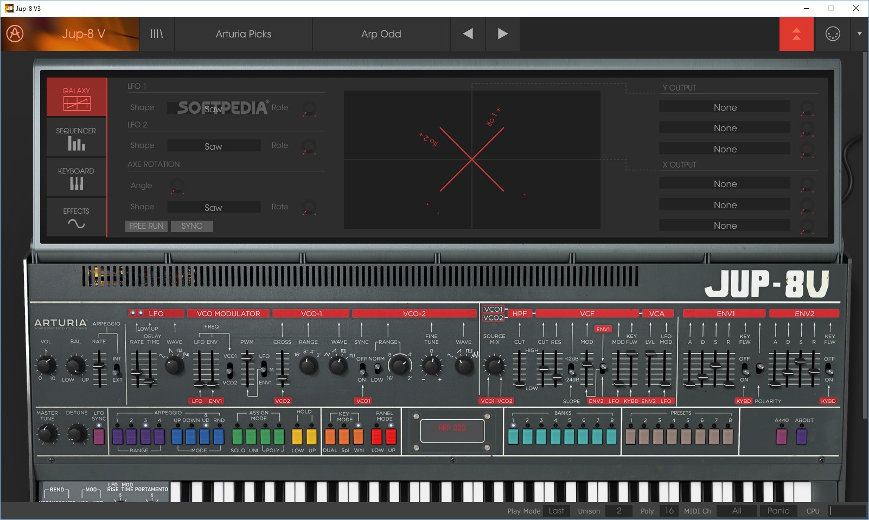Screen dimensions: 869x520
Task: Toggle the ENV2 KEY FLW switch
Action: (x=829, y=369)
